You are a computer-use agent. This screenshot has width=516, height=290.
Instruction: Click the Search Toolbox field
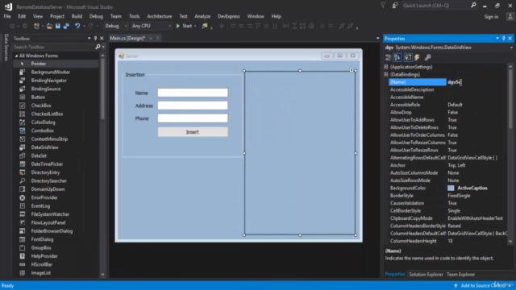point(54,47)
